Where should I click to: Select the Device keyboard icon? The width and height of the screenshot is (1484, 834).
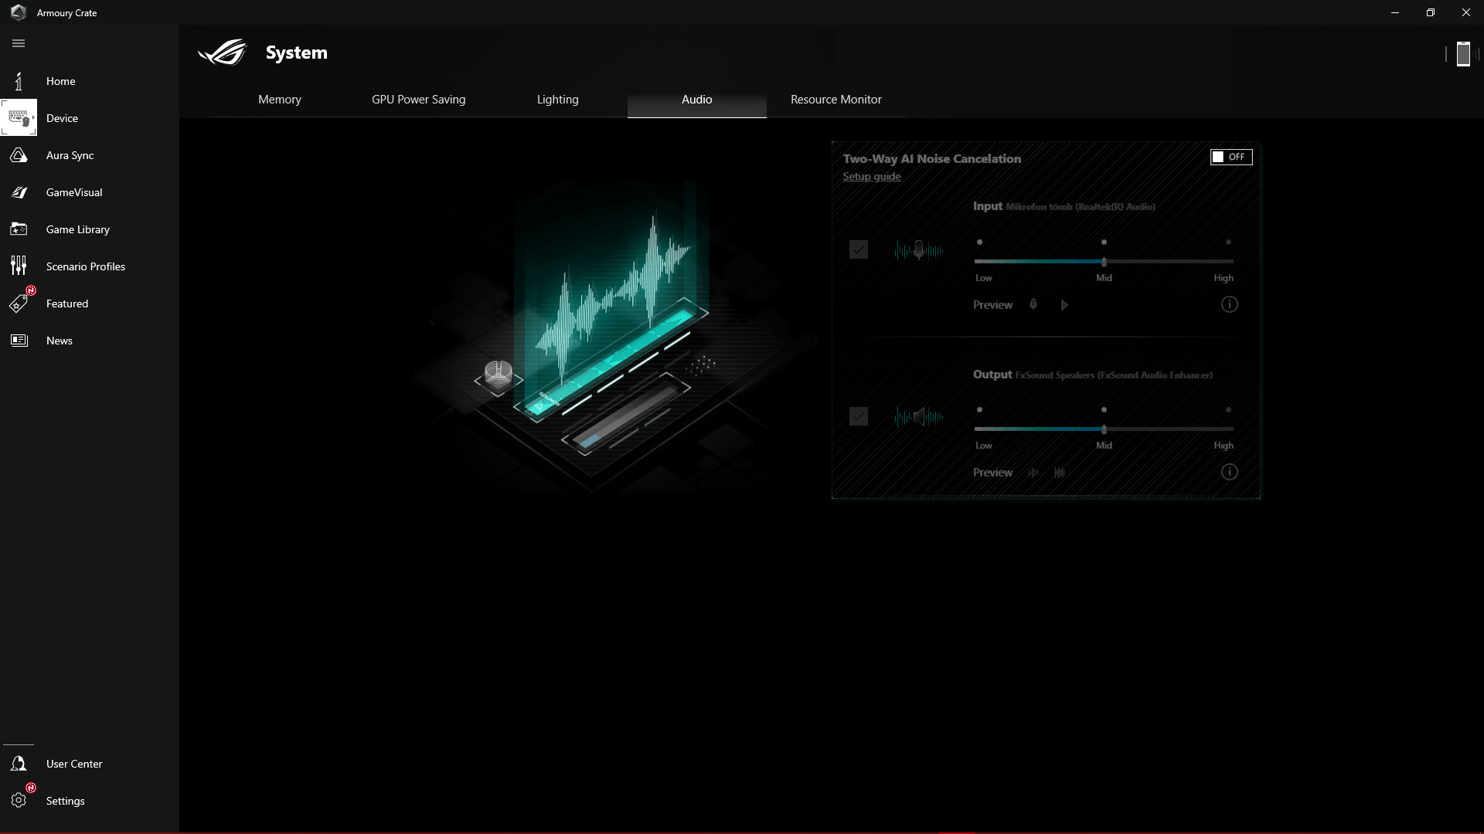tap(19, 118)
